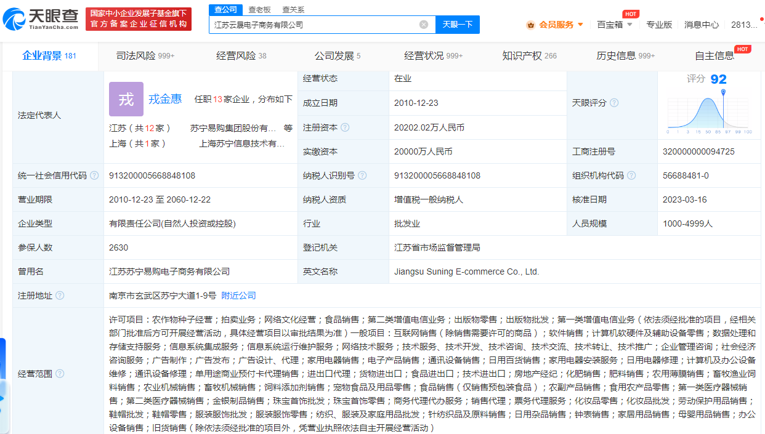Open help icon beside 天眼评分
The width and height of the screenshot is (765, 434).
click(x=614, y=103)
